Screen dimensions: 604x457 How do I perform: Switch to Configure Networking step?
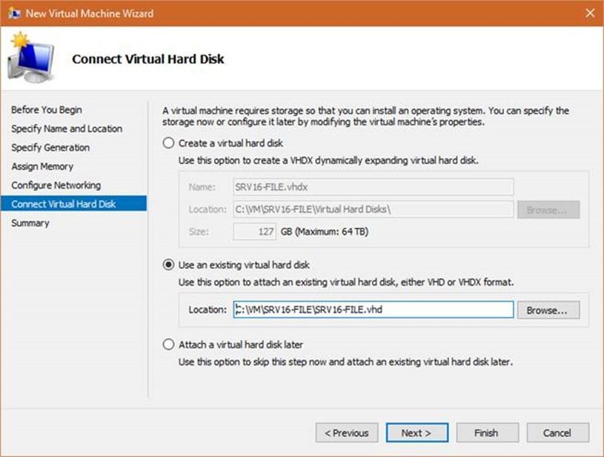pos(56,185)
